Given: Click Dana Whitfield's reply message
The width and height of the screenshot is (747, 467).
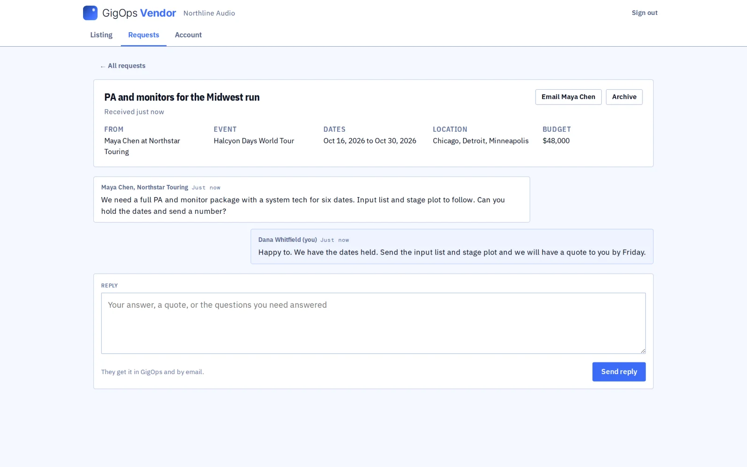Looking at the screenshot, I should pyautogui.click(x=452, y=247).
